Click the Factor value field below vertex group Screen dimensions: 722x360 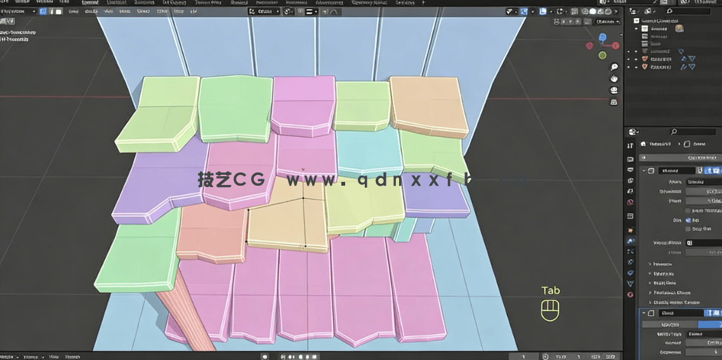pos(704,252)
